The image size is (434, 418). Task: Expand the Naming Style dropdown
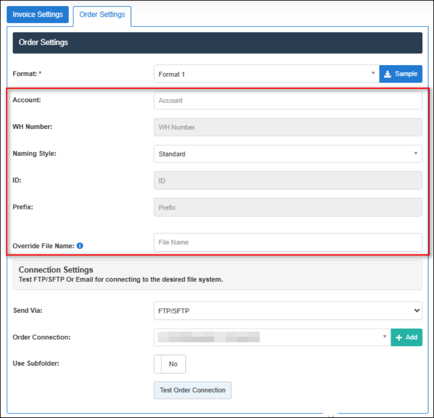(x=287, y=154)
